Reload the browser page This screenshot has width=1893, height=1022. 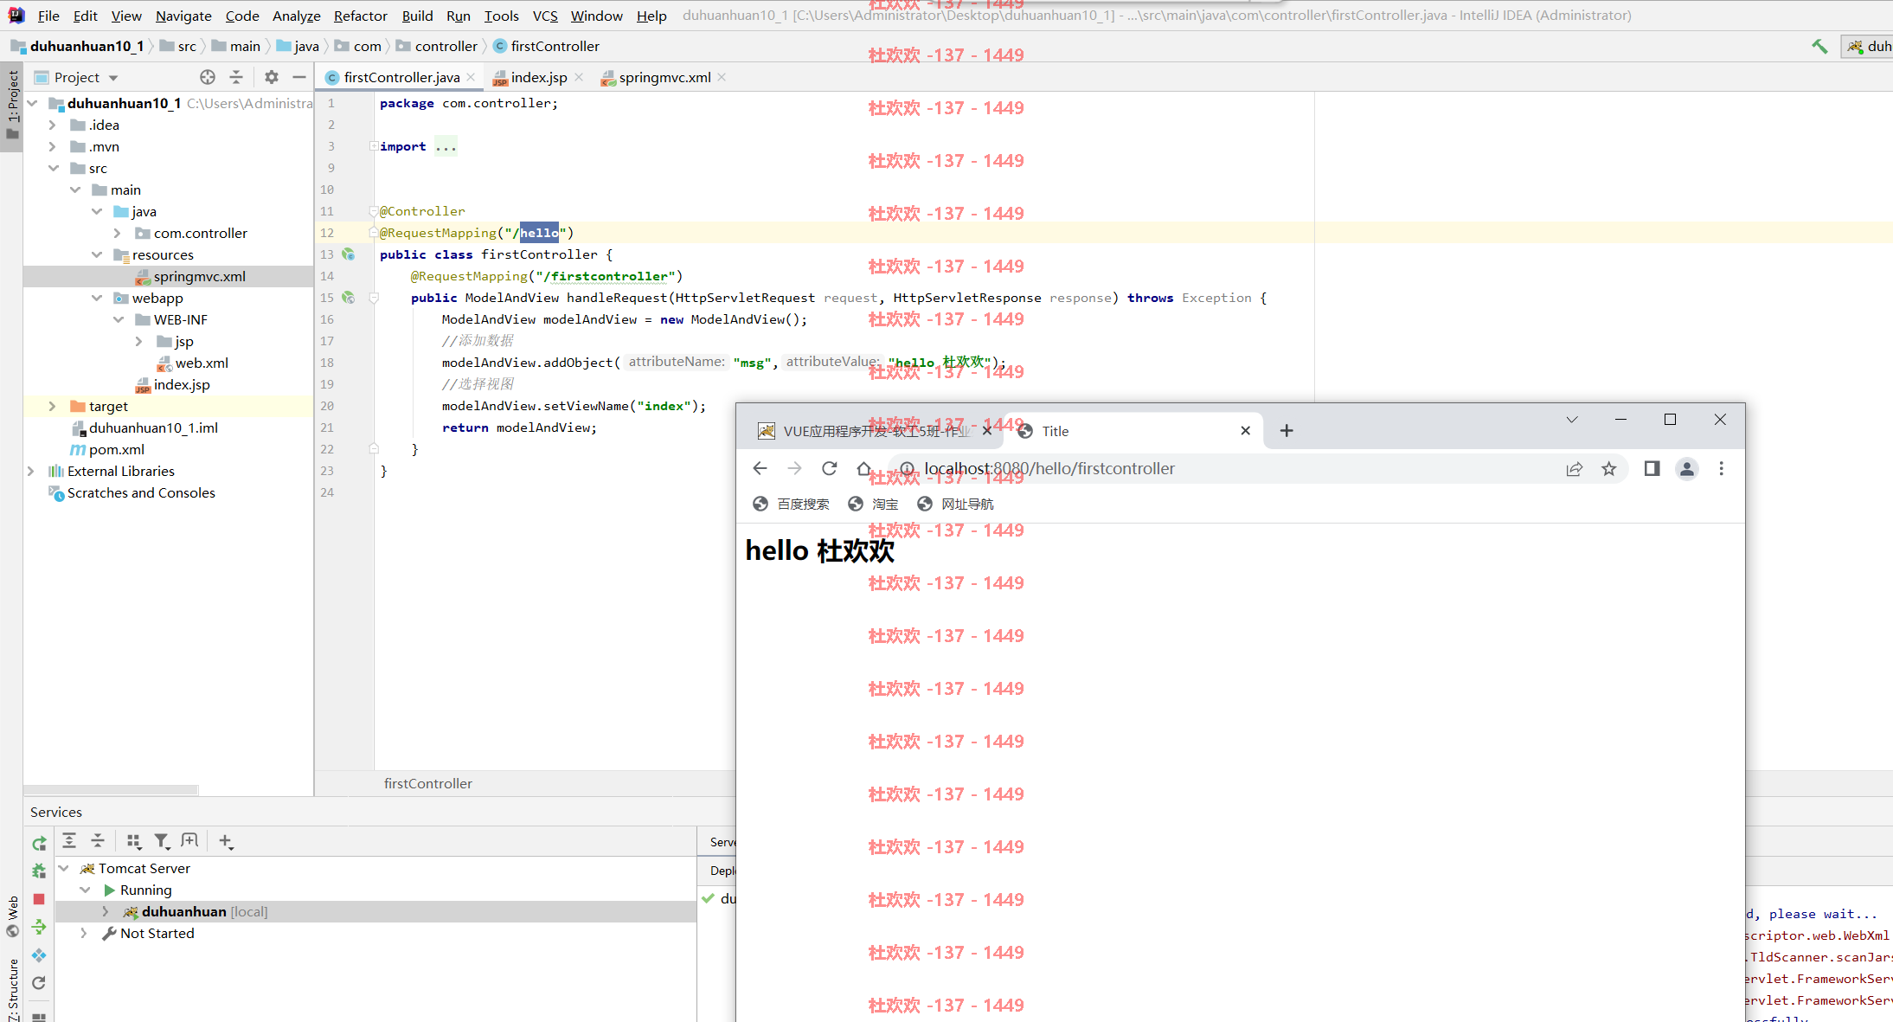[829, 468]
